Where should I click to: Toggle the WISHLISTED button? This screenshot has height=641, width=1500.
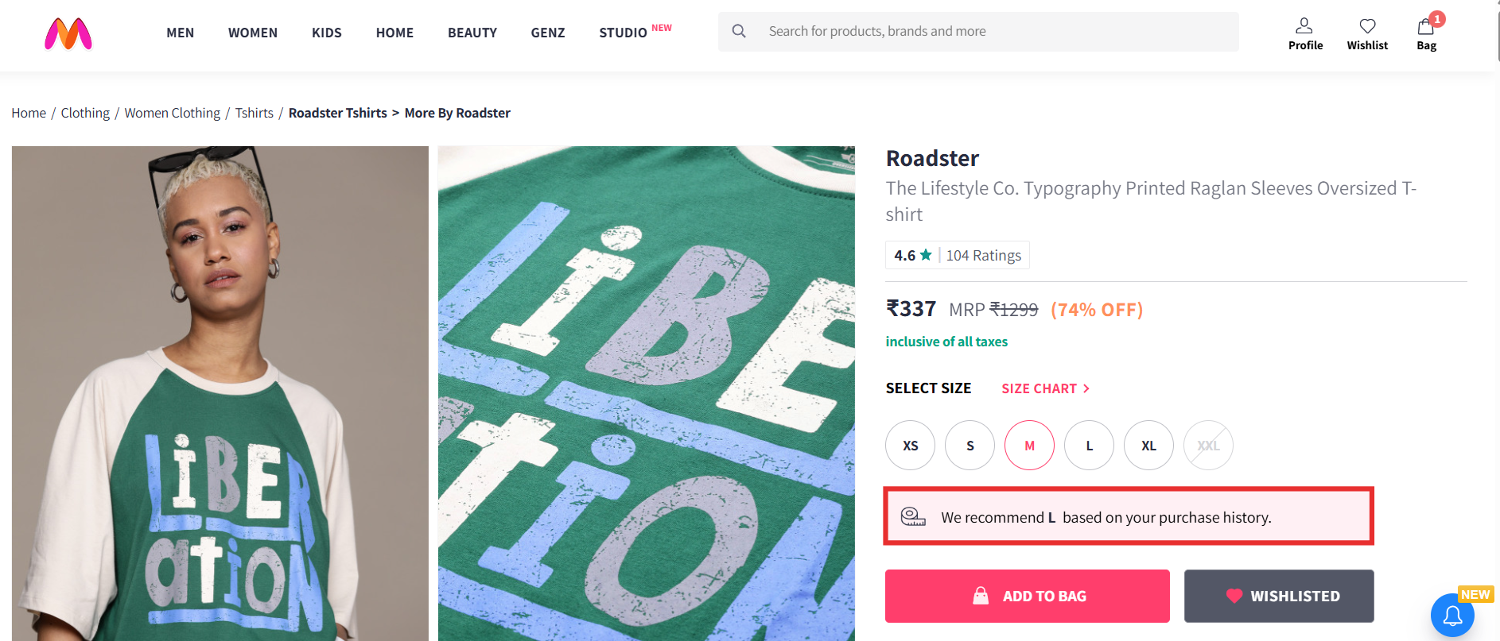pyautogui.click(x=1279, y=596)
